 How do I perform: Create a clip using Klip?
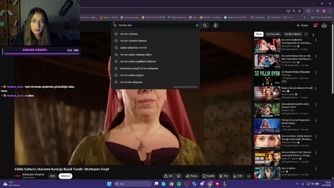point(224,176)
